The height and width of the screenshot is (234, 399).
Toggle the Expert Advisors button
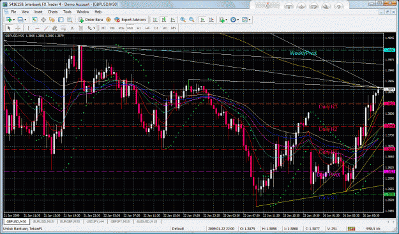pos(130,20)
